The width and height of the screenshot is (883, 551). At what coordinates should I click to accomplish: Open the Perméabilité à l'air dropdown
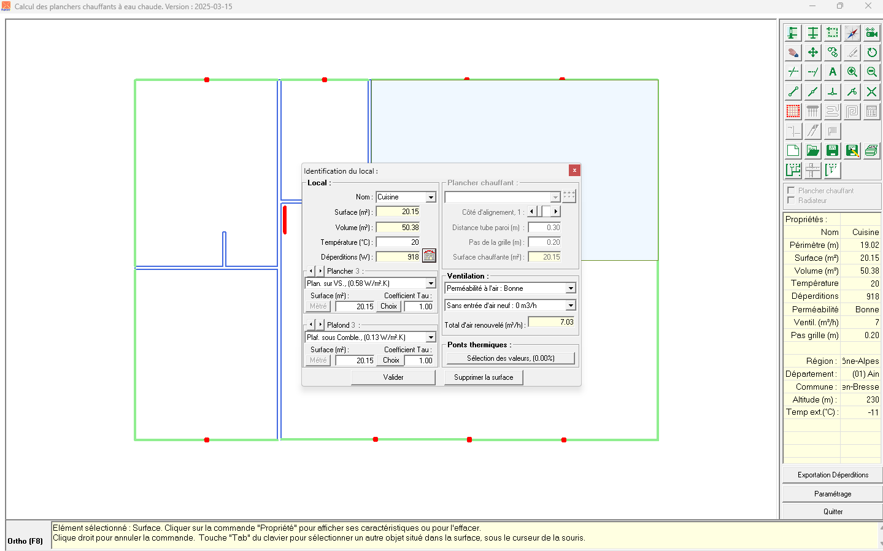tap(570, 287)
